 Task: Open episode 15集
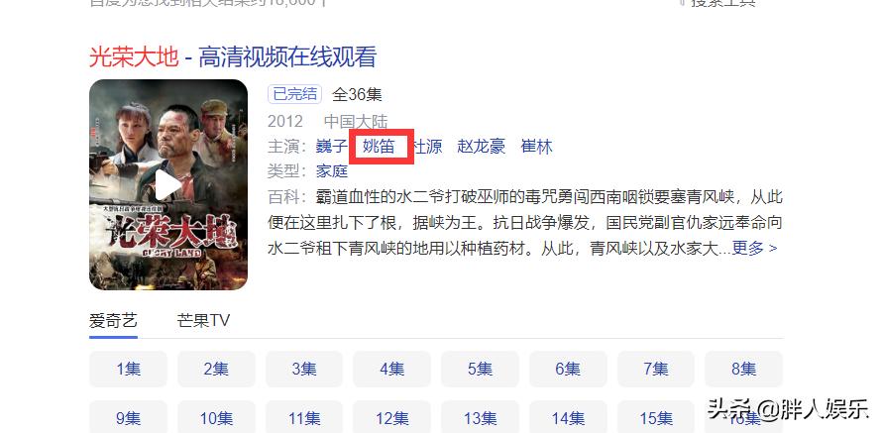tap(656, 418)
